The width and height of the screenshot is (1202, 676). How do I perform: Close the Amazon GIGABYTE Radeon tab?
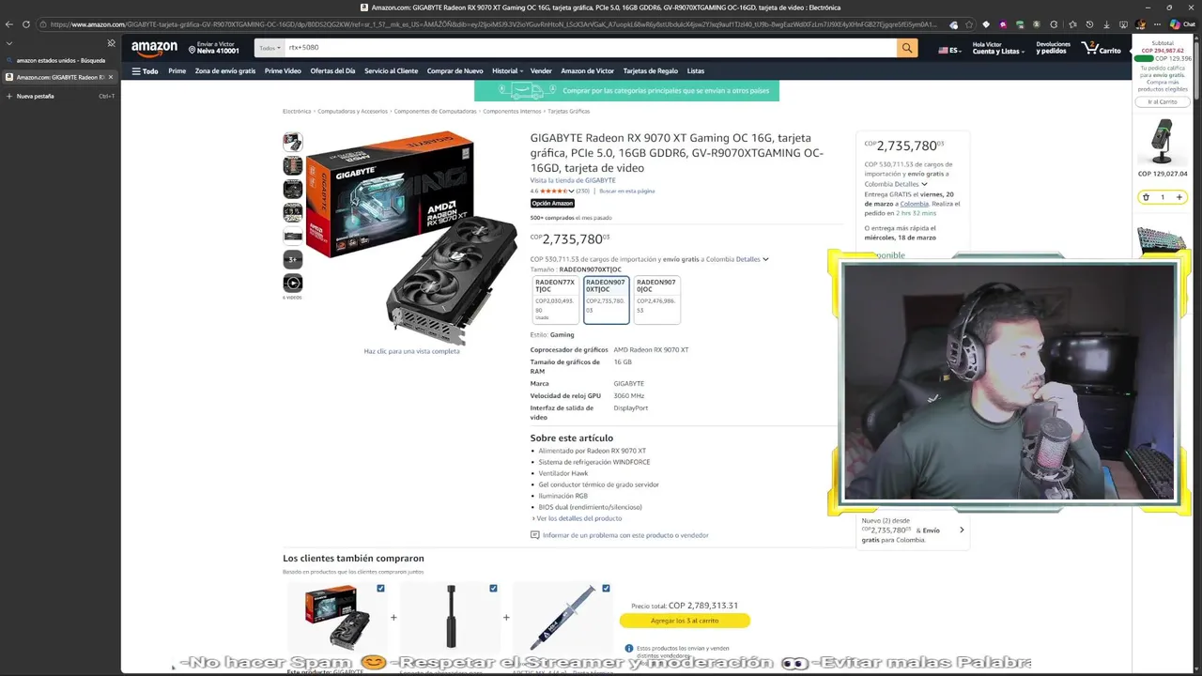pyautogui.click(x=111, y=77)
